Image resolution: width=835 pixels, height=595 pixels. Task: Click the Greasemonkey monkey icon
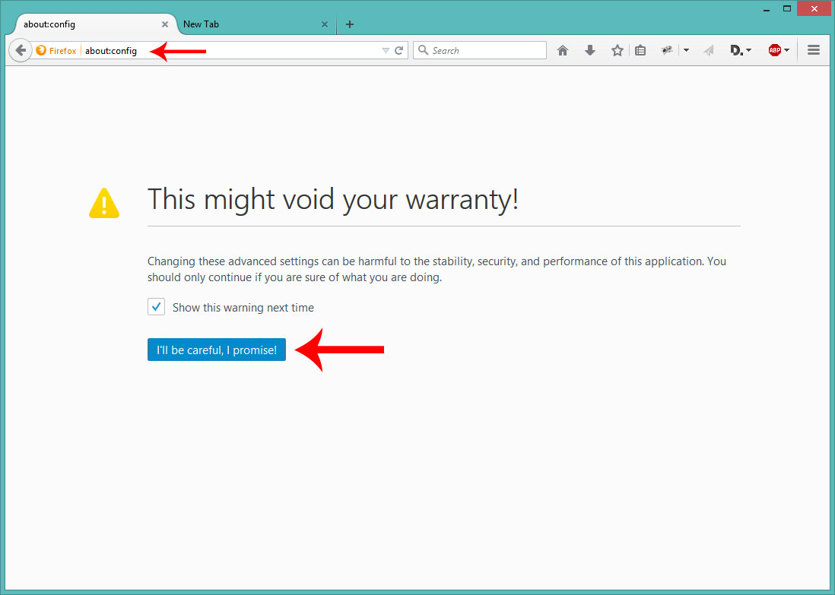(x=667, y=50)
